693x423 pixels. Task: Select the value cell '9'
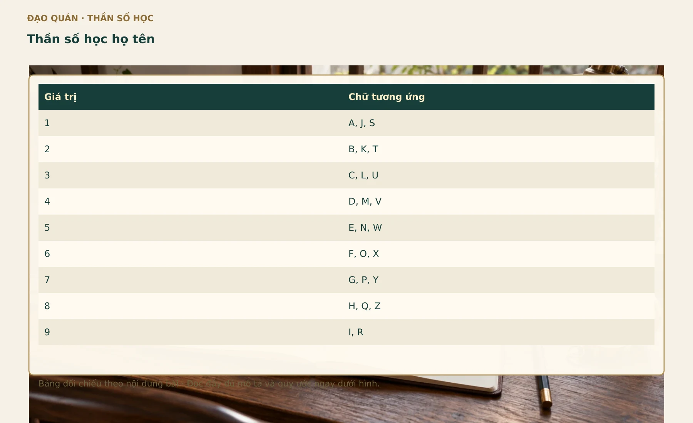coord(191,332)
